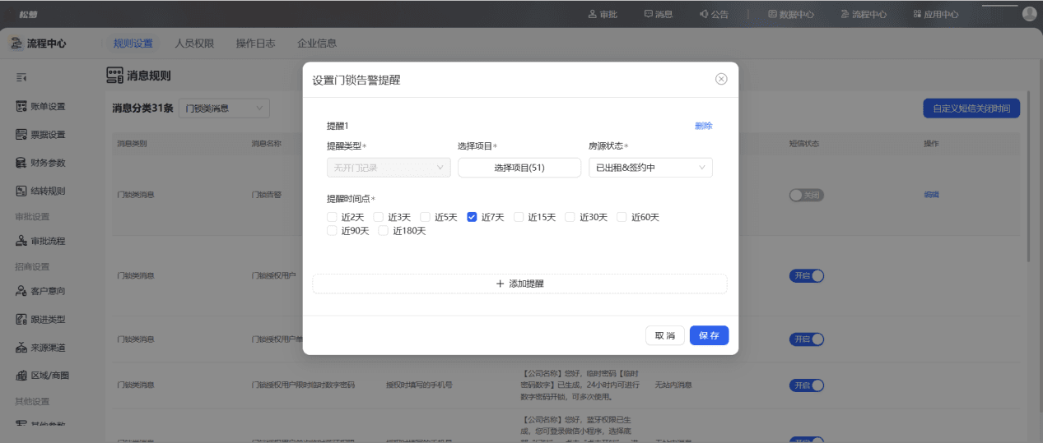Open the 审批 icon in top bar
The image size is (1043, 443).
(593, 14)
